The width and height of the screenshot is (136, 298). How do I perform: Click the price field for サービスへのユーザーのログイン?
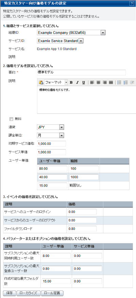coord(82,212)
